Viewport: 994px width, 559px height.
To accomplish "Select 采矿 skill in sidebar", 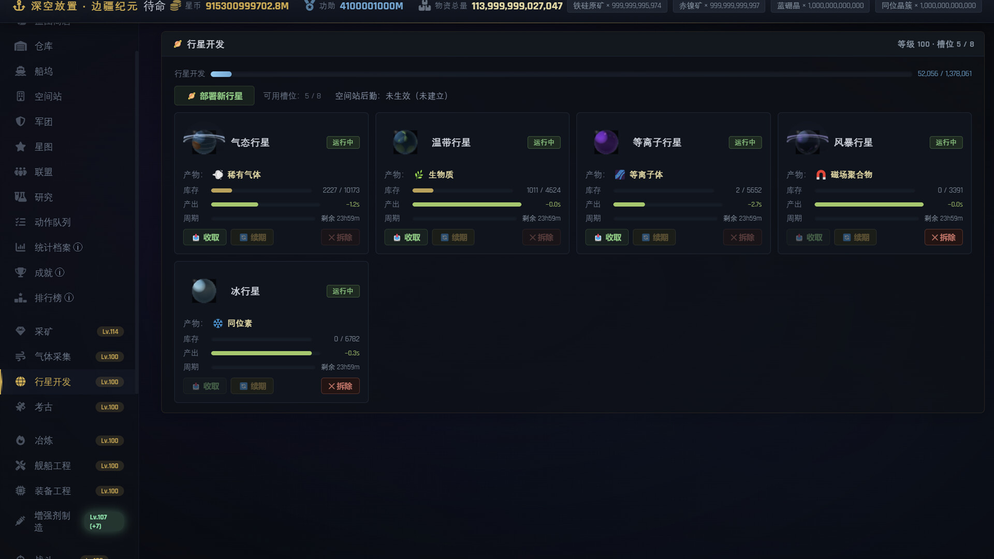I will 69,331.
